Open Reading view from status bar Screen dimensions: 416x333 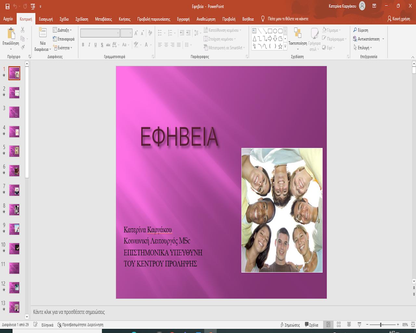point(349,325)
